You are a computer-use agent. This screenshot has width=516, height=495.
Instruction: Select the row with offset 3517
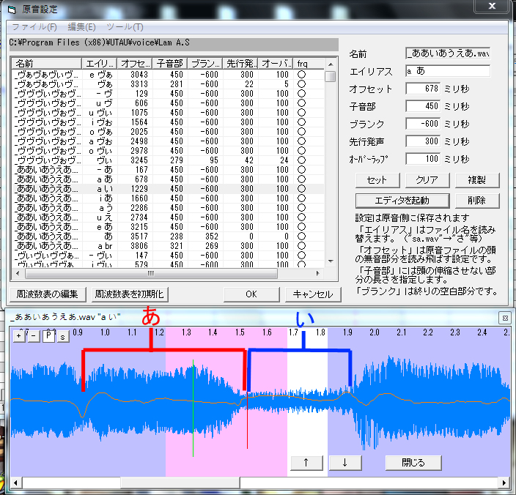[x=168, y=237]
